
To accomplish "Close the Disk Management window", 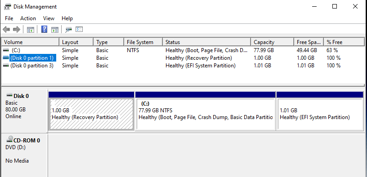I will point(355,7).
